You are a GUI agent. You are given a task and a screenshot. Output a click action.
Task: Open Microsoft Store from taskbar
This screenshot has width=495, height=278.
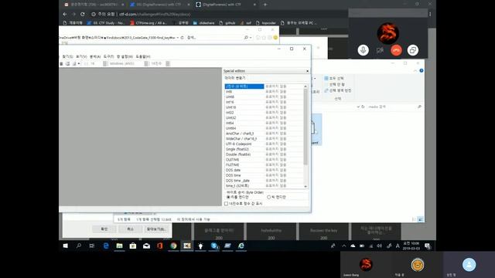pos(133,246)
